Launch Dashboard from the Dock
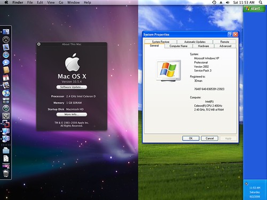 [6, 39]
